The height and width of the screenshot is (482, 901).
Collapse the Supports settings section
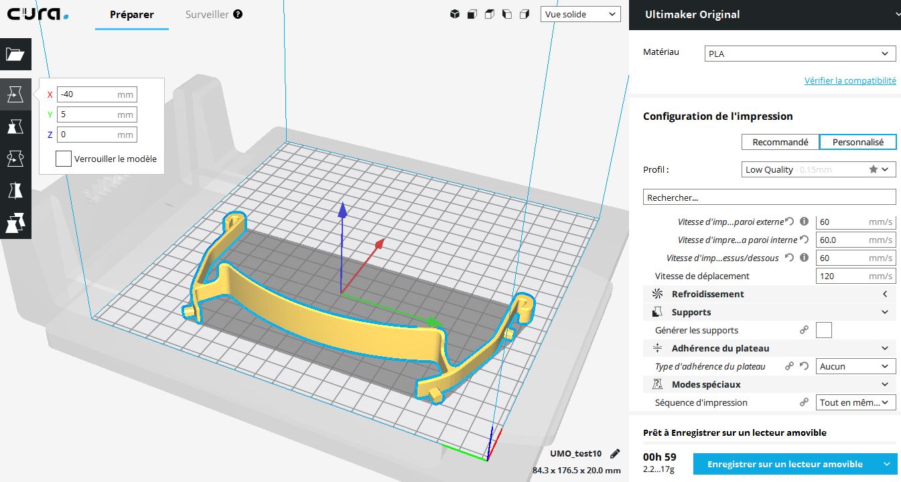click(885, 312)
